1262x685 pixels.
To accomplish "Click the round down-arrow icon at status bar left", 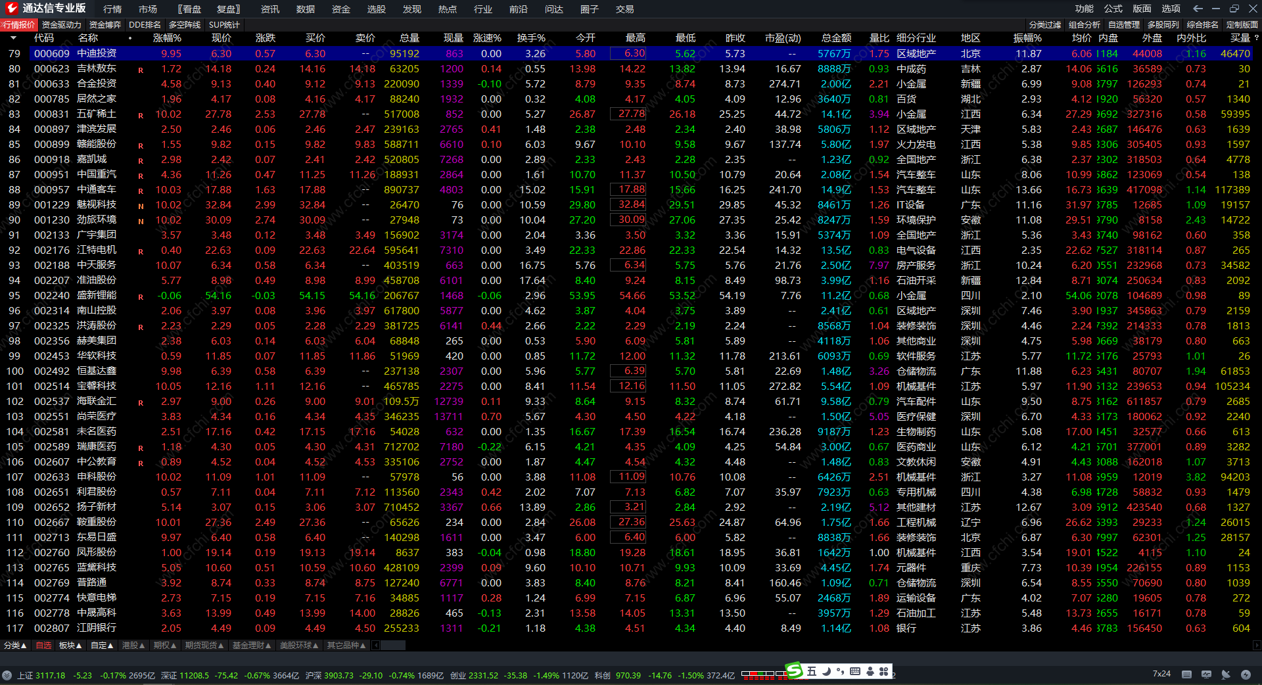I will click(7, 675).
